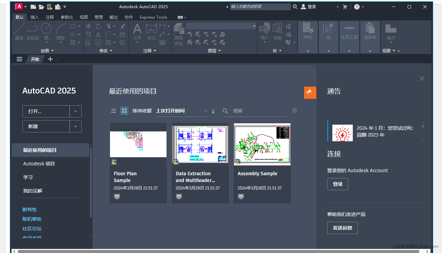Switch to the 输出 ribbon tab
The width and height of the screenshot is (442, 253).
coord(114,17)
